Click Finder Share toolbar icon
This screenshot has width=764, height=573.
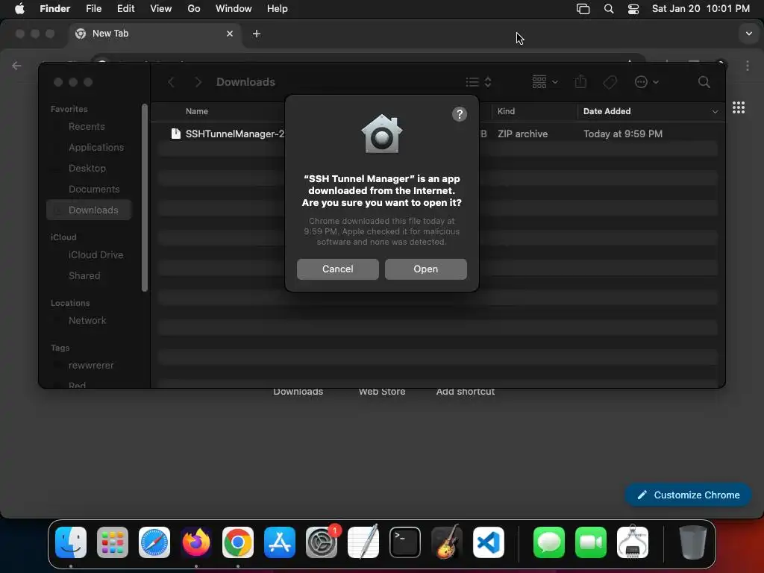pos(580,82)
